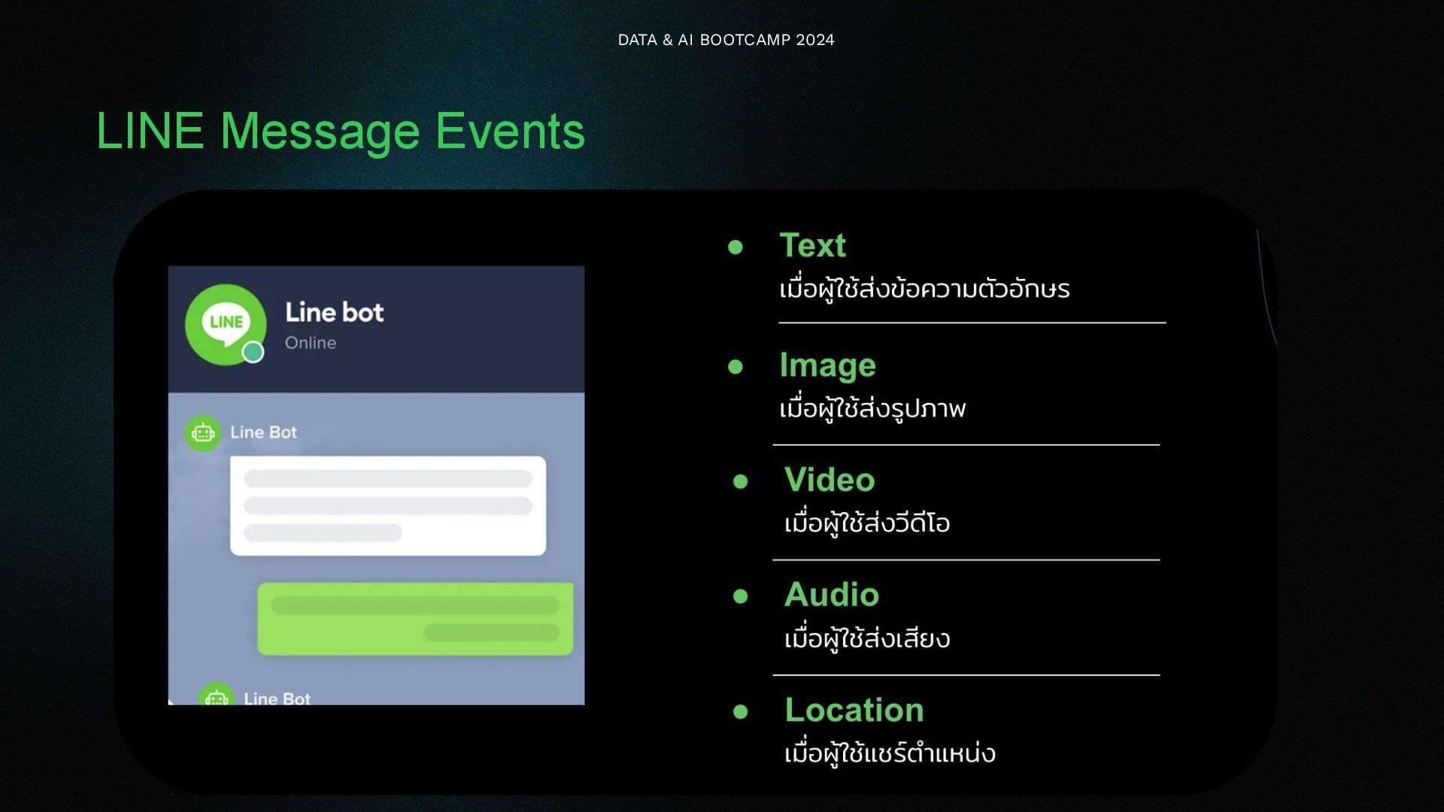Image resolution: width=1444 pixels, height=812 pixels.
Task: Click the description 'เมื่อผู้ใช้ส่งวีดีโอ'
Action: tap(867, 523)
